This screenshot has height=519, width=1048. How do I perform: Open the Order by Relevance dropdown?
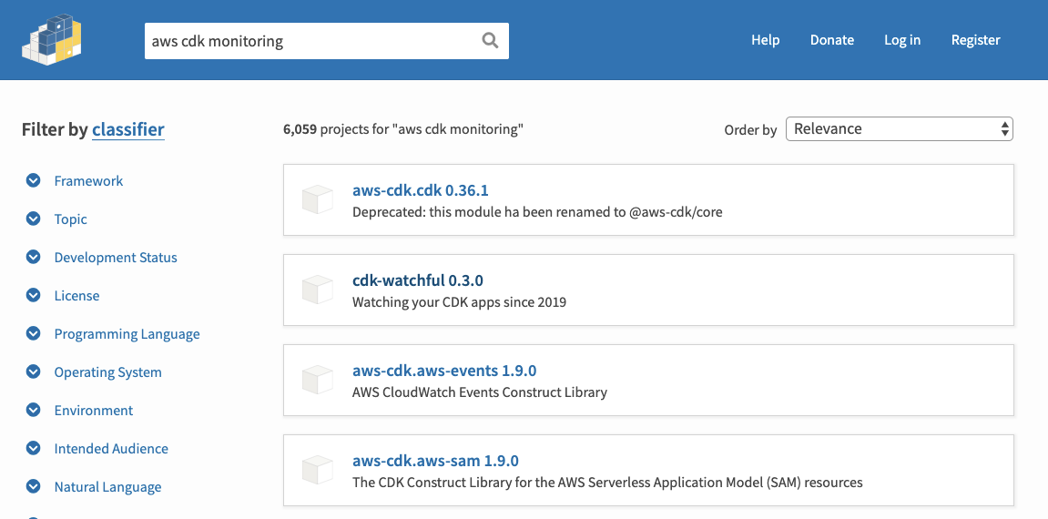point(899,129)
